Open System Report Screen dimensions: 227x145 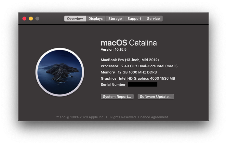(x=117, y=97)
